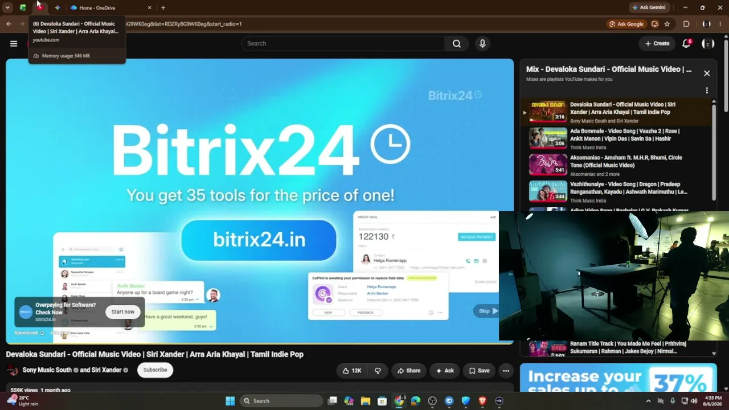This screenshot has width=729, height=410.
Task: Open the Chrome profile avatar
Action: coord(706,24)
